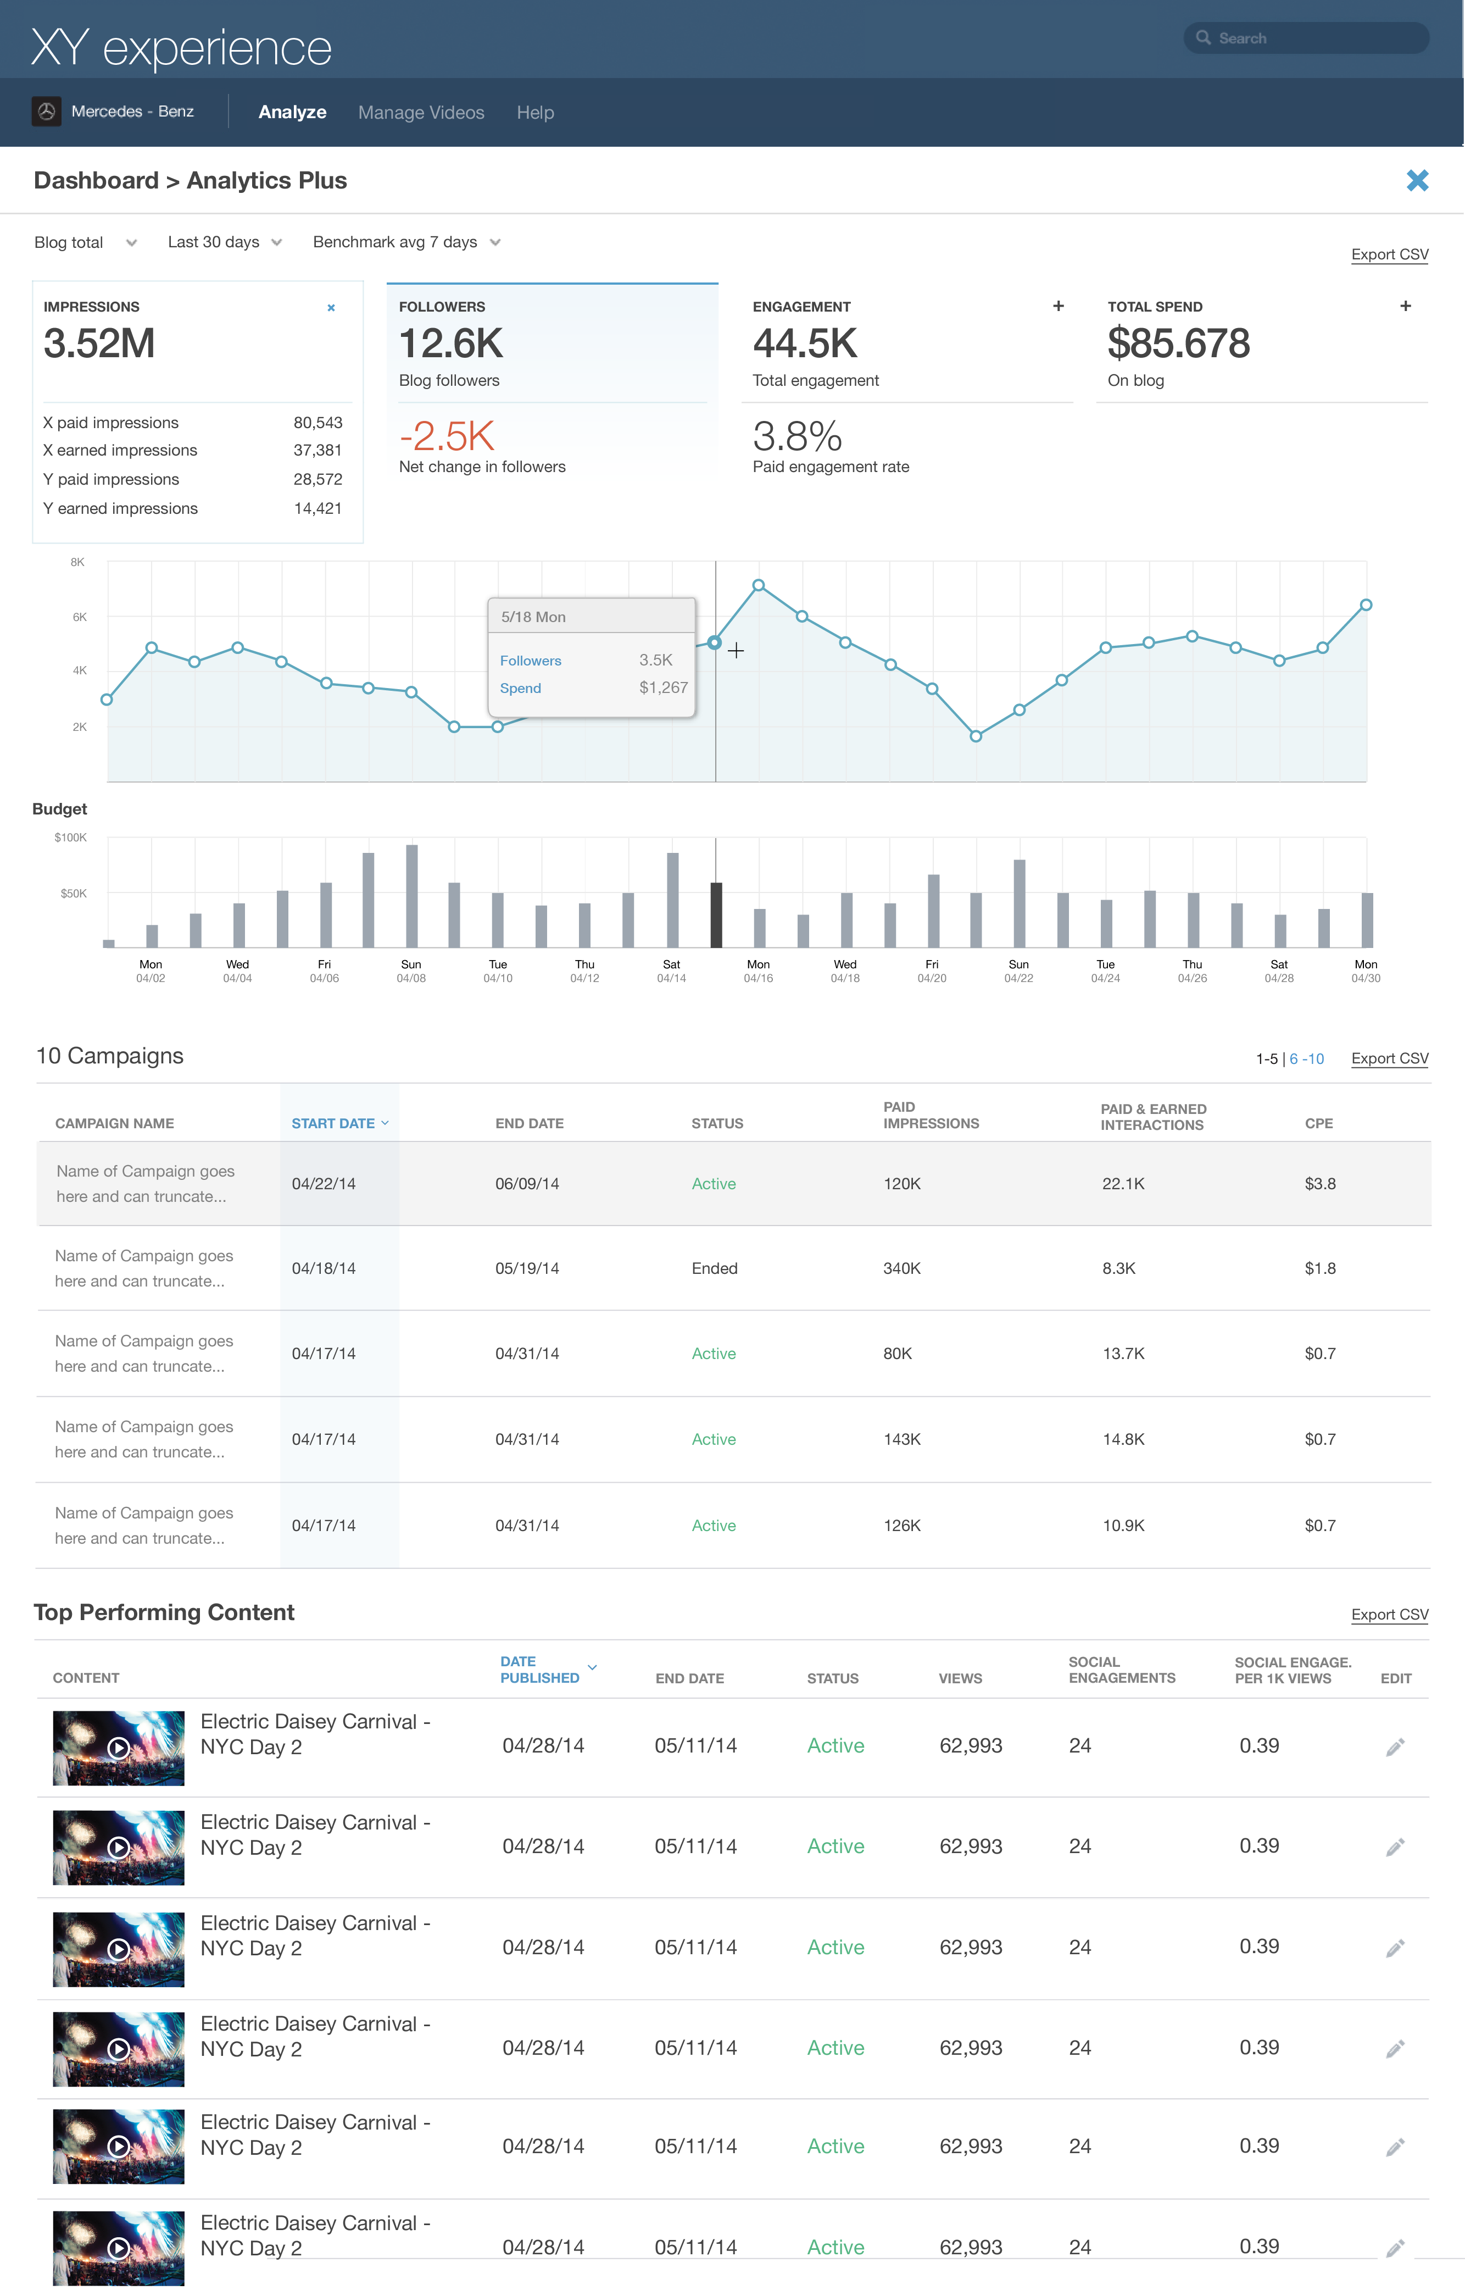Open the Blog total dropdown
1465x2290 pixels.
pyautogui.click(x=86, y=242)
